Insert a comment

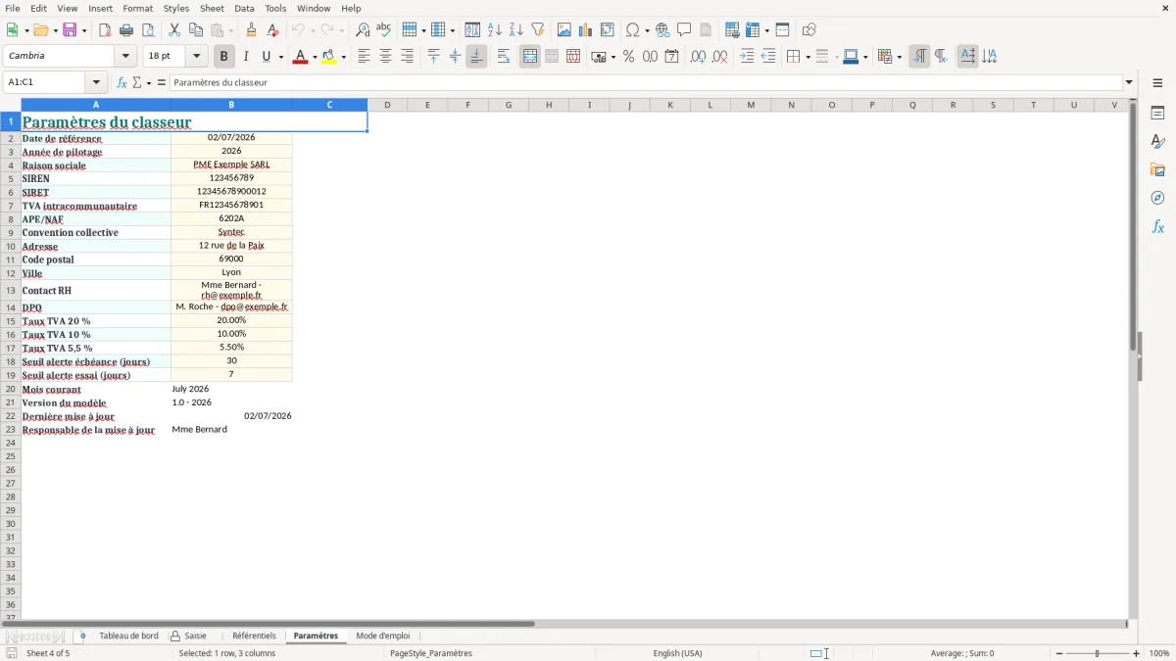[x=684, y=29]
